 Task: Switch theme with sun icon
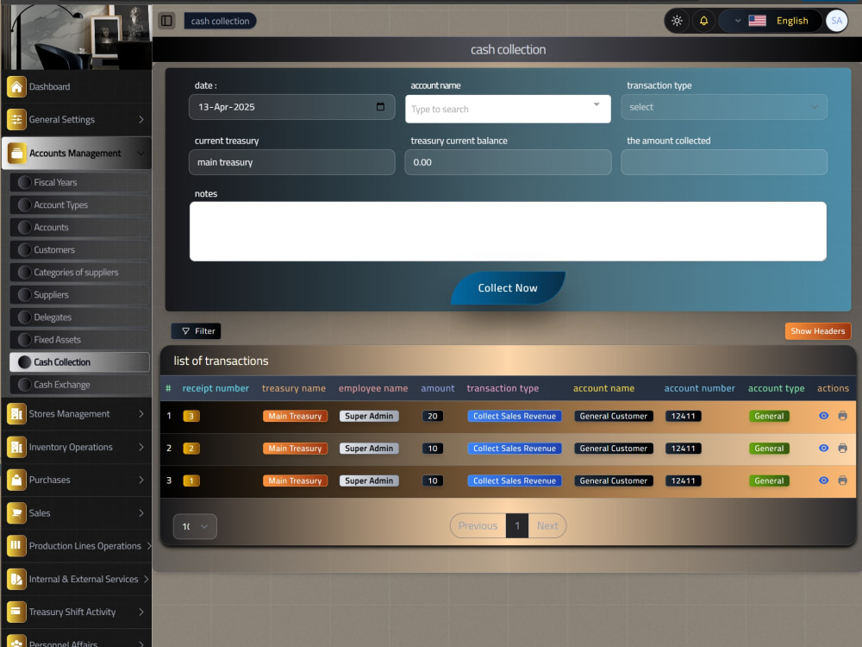click(677, 21)
